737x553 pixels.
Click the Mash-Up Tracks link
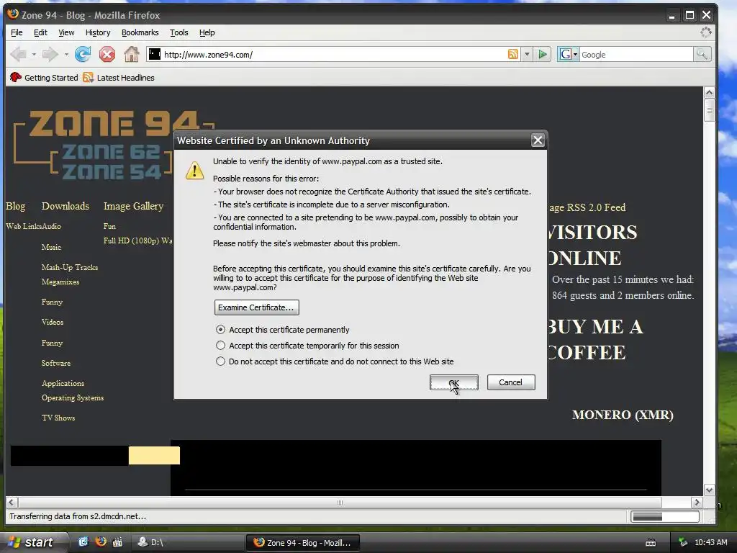[70, 267]
